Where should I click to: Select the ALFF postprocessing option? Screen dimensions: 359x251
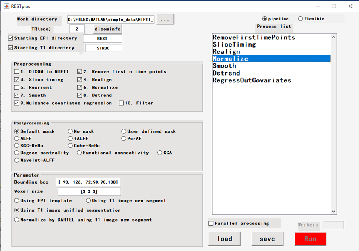point(17,138)
